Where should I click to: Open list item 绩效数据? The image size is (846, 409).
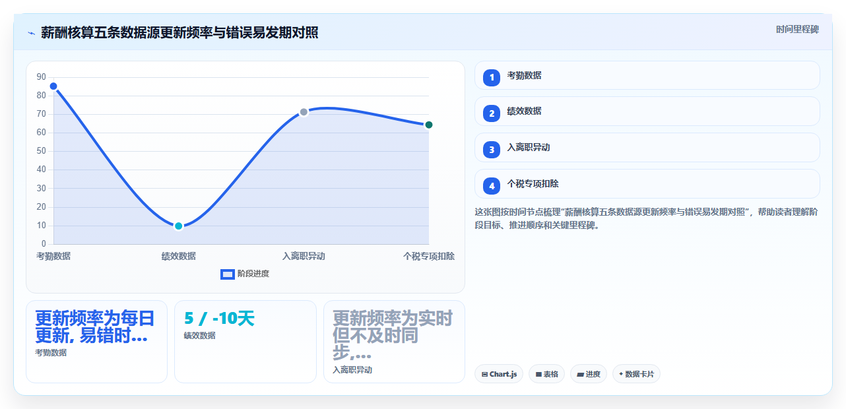click(647, 111)
